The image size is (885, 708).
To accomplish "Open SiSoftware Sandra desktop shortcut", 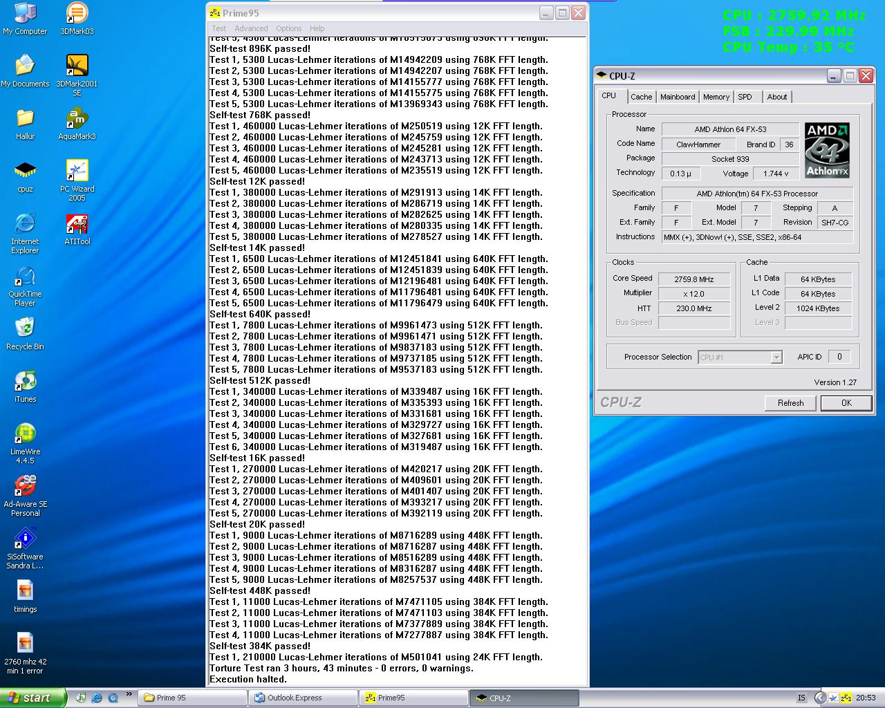I will pyautogui.click(x=25, y=539).
